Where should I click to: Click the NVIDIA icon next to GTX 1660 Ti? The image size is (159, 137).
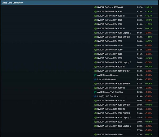tap(95, 109)
